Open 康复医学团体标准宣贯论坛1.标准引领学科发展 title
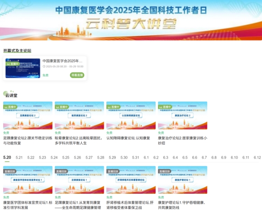262x218 pixels. point(28,205)
